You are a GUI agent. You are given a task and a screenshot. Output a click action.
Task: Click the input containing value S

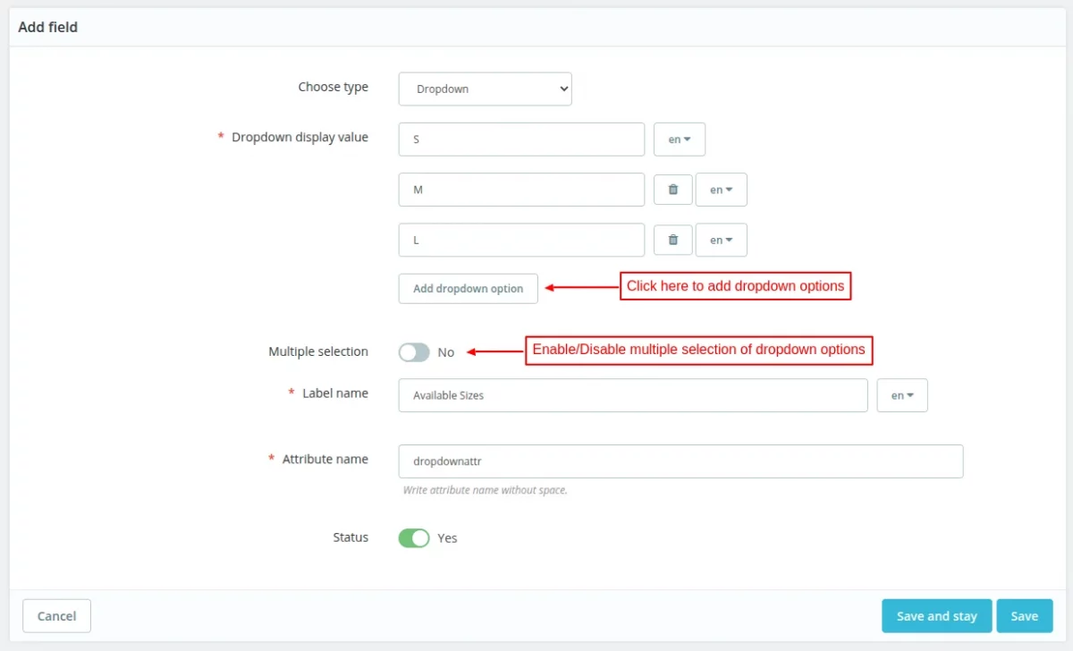click(521, 139)
